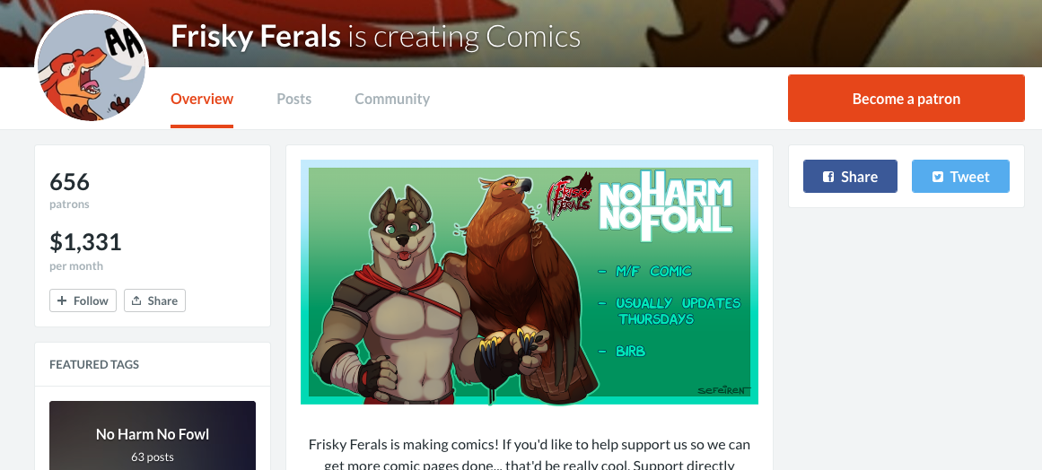The width and height of the screenshot is (1042, 470).
Task: Click the Facebook logo icon
Action: (828, 177)
